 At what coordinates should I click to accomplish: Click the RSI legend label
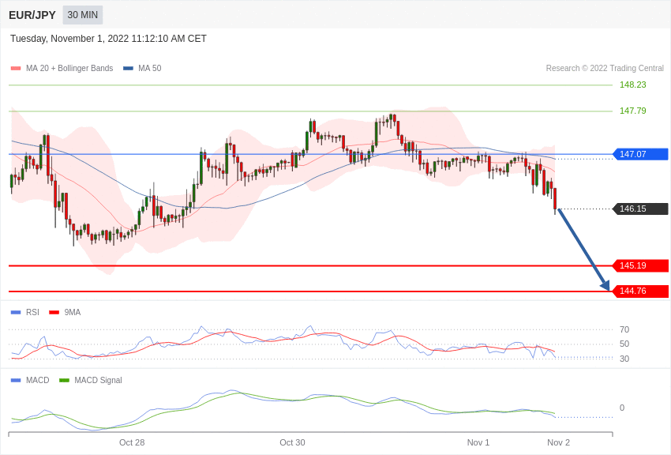[x=32, y=313]
